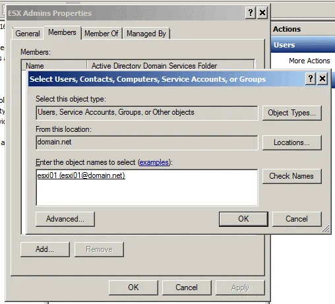Viewport: 335px width, 304px height.
Task: Click the domain.net location field
Action: [x=147, y=142]
